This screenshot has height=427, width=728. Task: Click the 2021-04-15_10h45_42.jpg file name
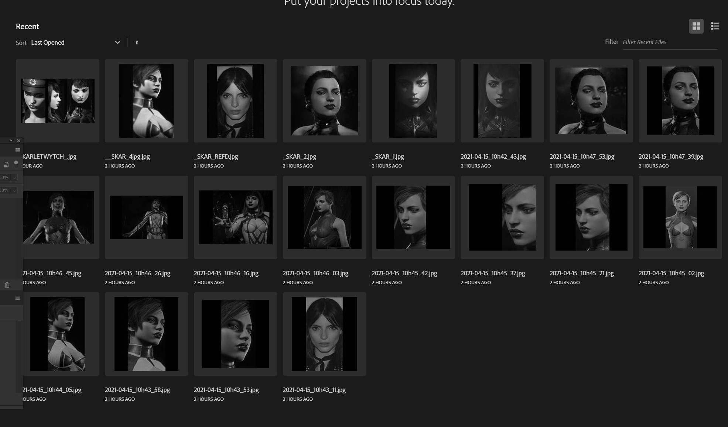point(404,273)
